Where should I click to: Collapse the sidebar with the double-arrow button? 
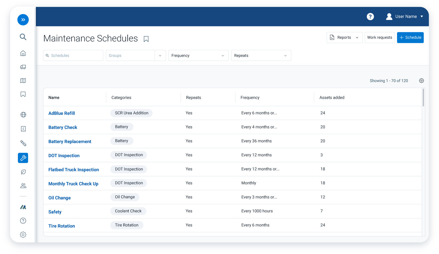point(23,20)
